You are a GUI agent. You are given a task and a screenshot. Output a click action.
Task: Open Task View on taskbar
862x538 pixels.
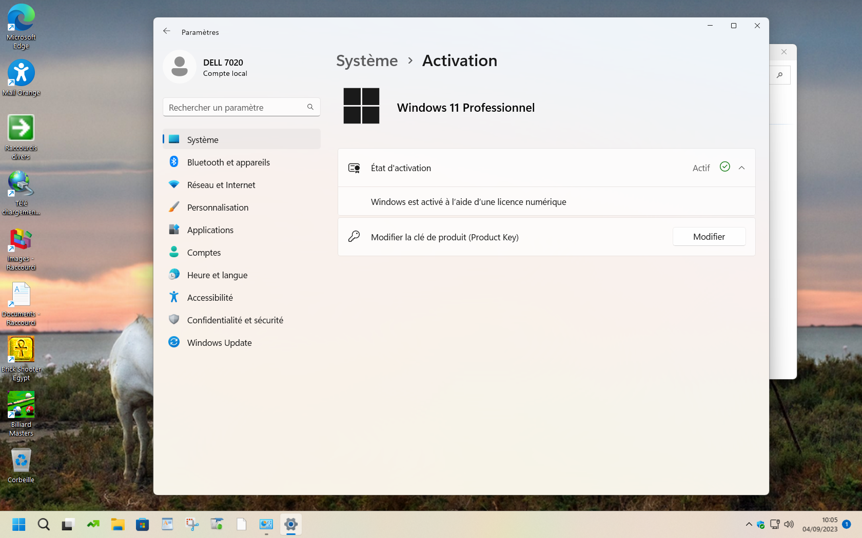click(67, 524)
